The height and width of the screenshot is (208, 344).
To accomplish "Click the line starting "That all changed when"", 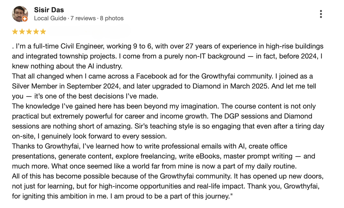I will click(162, 76).
